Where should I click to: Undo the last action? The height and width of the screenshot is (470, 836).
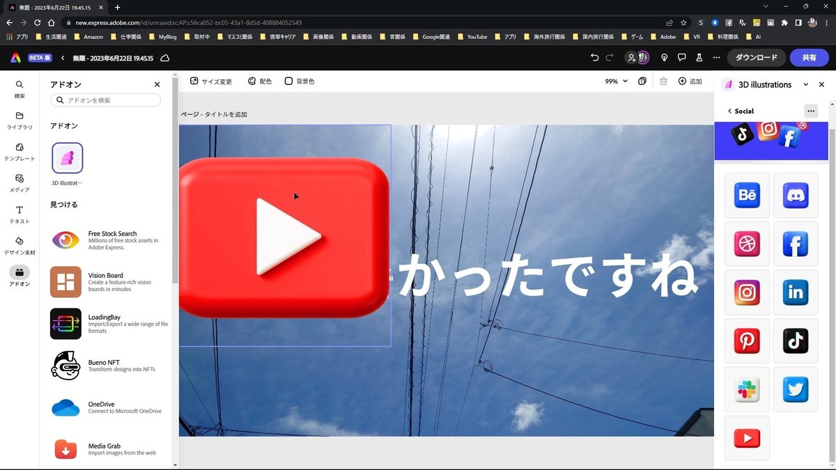pos(594,58)
